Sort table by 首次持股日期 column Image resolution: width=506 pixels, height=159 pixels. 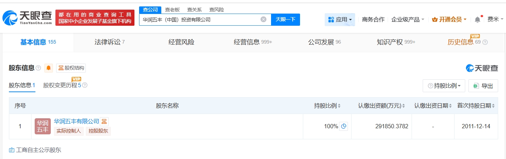tap(493, 106)
